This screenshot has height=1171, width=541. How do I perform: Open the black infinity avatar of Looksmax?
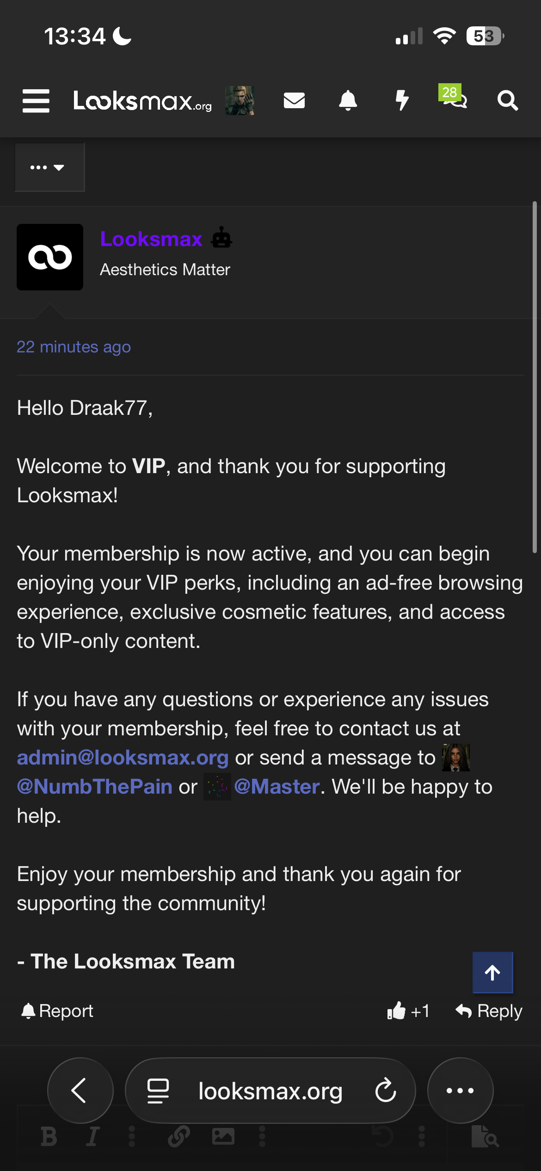(x=50, y=257)
